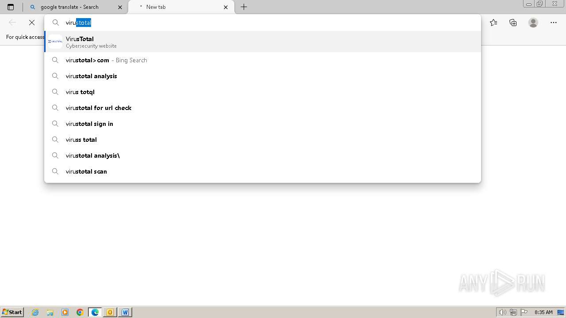566x318 pixels.
Task: Click the address bar magnifier icon
Action: (56, 23)
